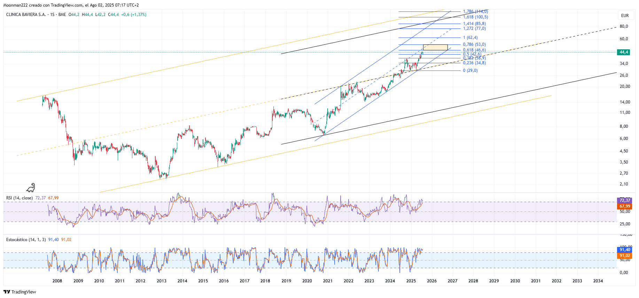The width and height of the screenshot is (639, 298).
Task: Click the change value +0,6 (+1,37%)
Action: [x=134, y=15]
